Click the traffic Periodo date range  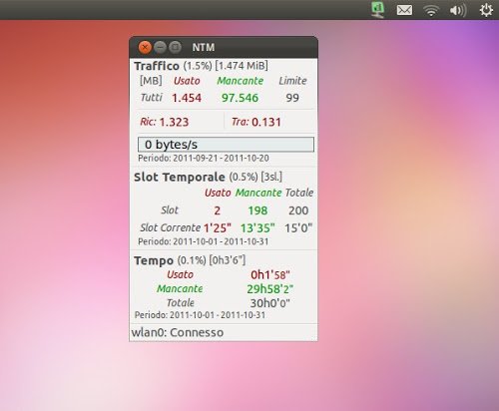tap(204, 159)
